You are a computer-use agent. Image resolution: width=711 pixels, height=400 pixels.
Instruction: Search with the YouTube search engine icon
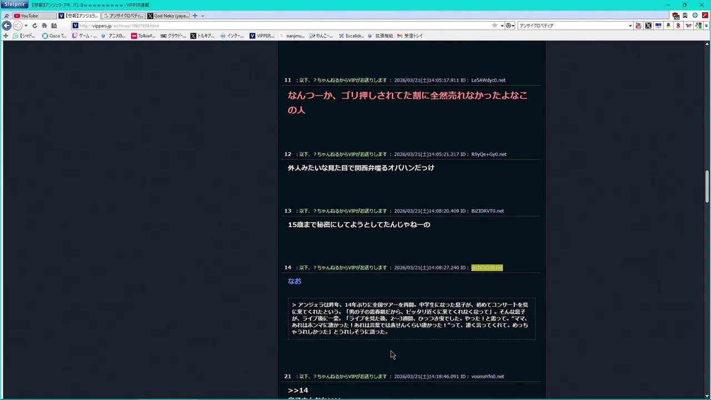(x=638, y=26)
